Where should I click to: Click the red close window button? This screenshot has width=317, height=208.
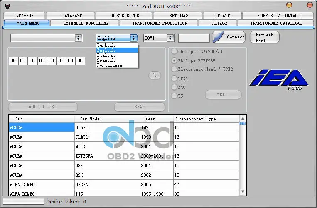(310, 5)
